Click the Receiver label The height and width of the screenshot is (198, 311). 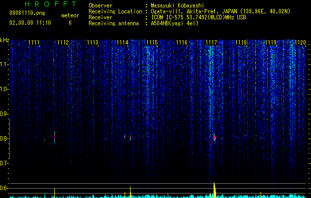pos(100,17)
